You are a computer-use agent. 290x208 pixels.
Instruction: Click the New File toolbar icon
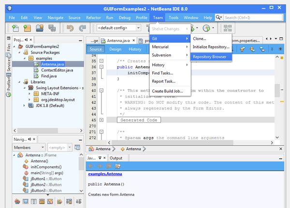tap(15, 28)
